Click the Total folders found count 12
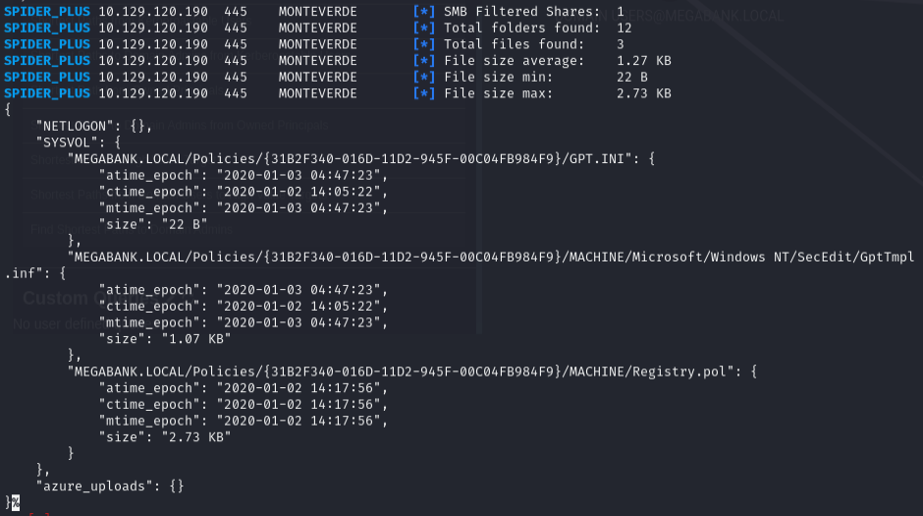The height and width of the screenshot is (516, 923). pyautogui.click(x=624, y=29)
